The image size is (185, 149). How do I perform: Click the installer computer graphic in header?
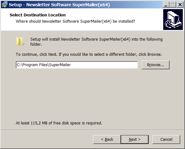point(173,20)
